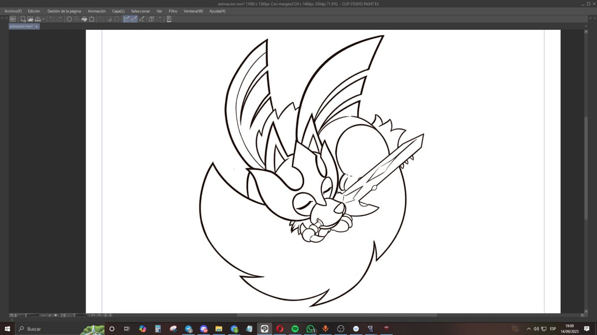Open the Animación menu

(x=97, y=11)
